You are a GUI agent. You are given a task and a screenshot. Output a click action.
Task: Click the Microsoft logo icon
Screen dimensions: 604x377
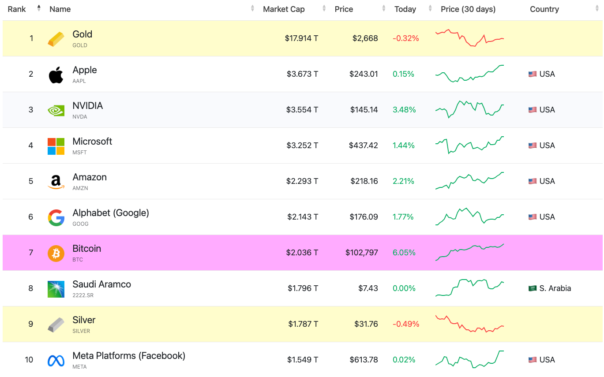point(56,146)
